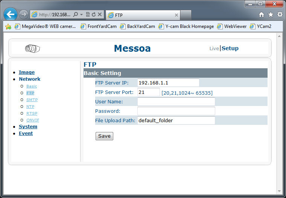Viewport: 286px width, 198px height.
Task: Expand the Event menu section
Action: [x=26, y=134]
